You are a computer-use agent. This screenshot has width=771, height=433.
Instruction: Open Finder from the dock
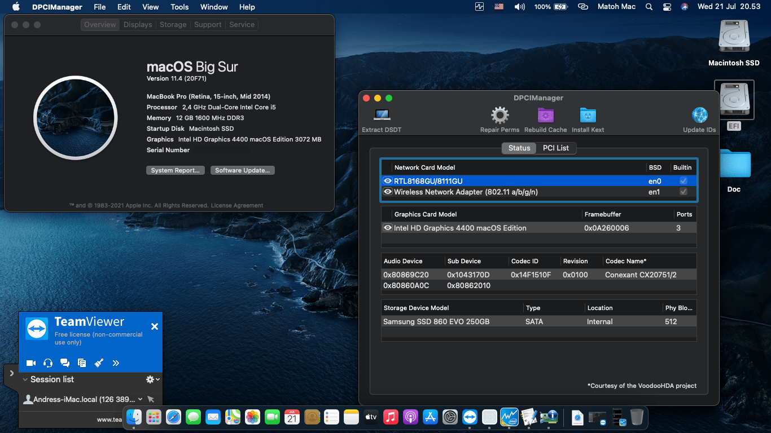point(134,417)
